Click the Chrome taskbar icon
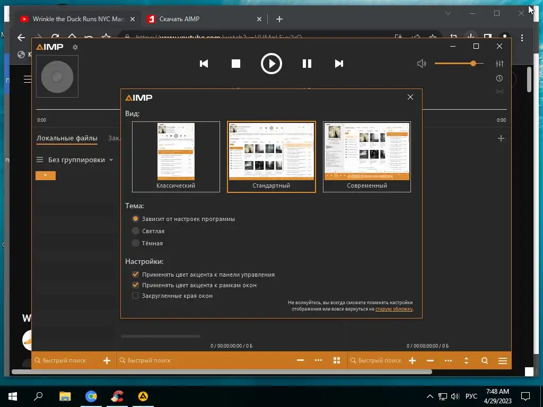This screenshot has width=543, height=407. [91, 396]
